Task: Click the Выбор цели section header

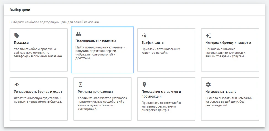Action: tap(20, 10)
